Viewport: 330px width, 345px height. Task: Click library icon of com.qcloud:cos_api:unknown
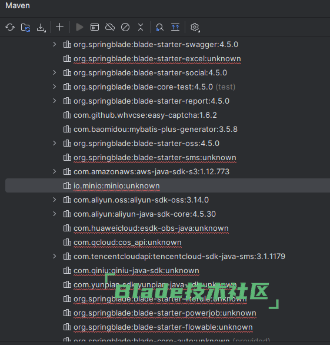(x=67, y=242)
